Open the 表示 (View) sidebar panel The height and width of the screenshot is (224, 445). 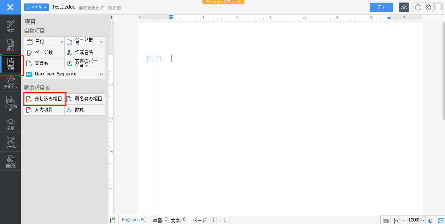pyautogui.click(x=10, y=124)
